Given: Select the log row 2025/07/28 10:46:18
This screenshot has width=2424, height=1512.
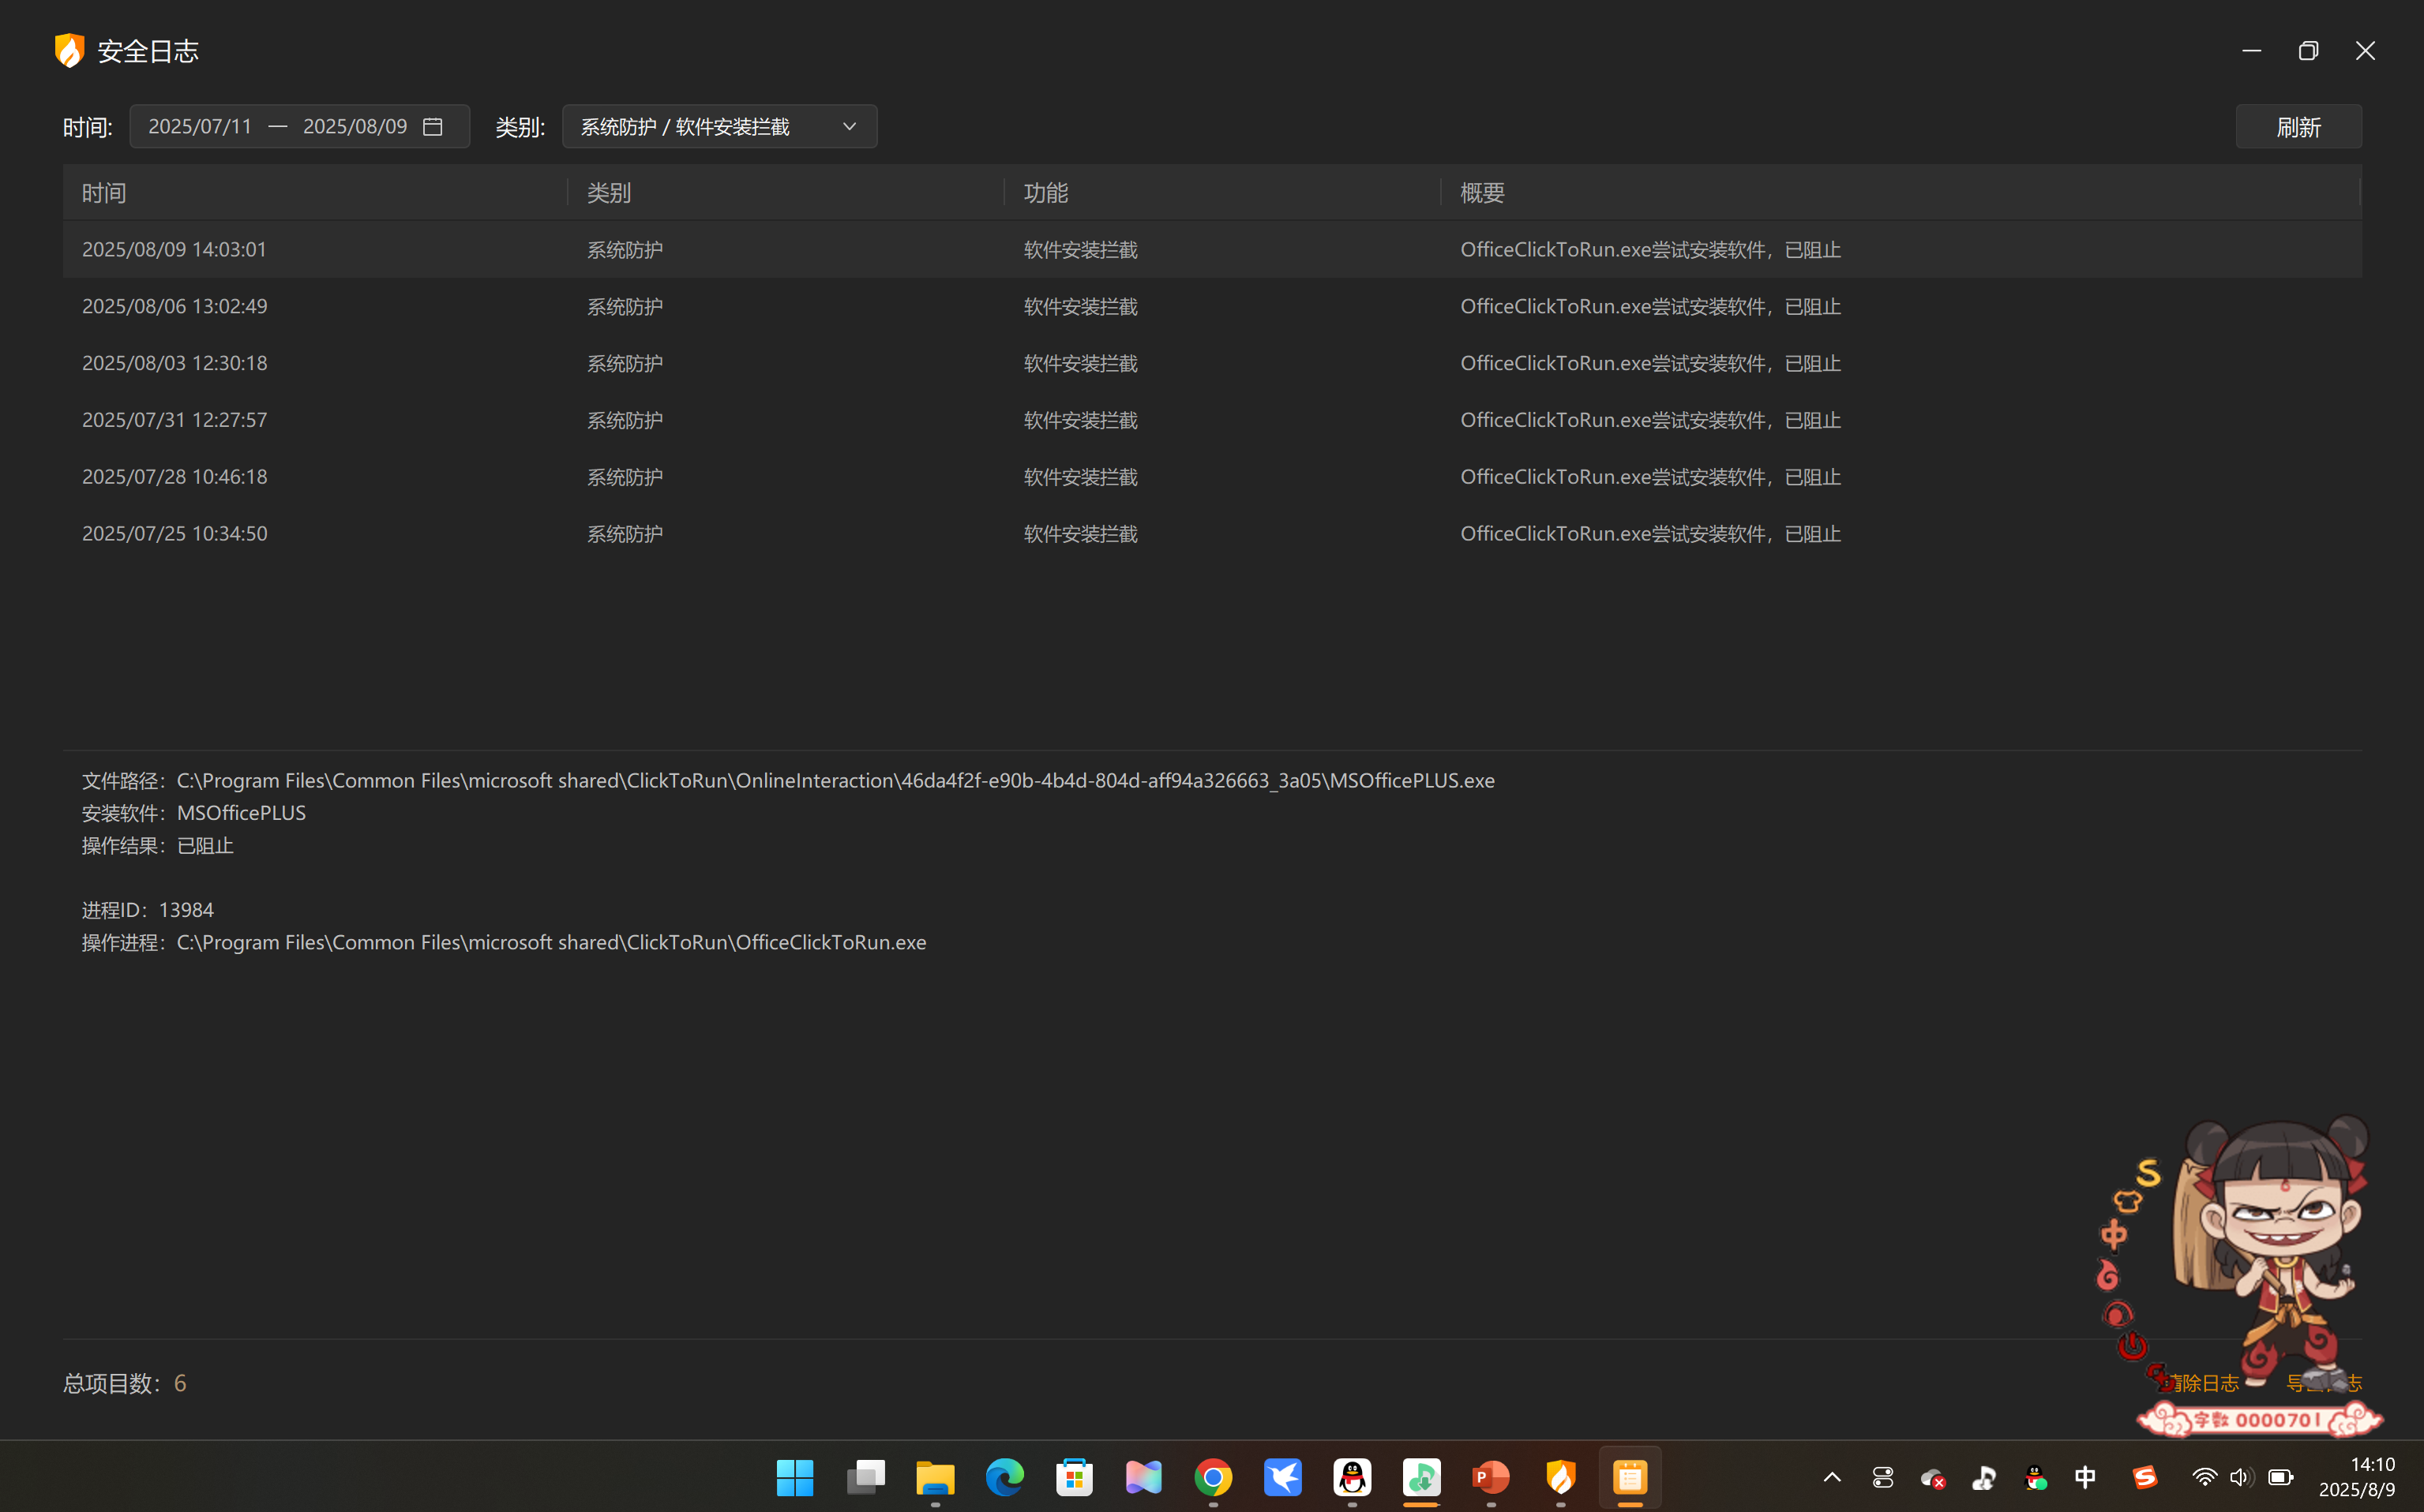Looking at the screenshot, I should 1211,477.
